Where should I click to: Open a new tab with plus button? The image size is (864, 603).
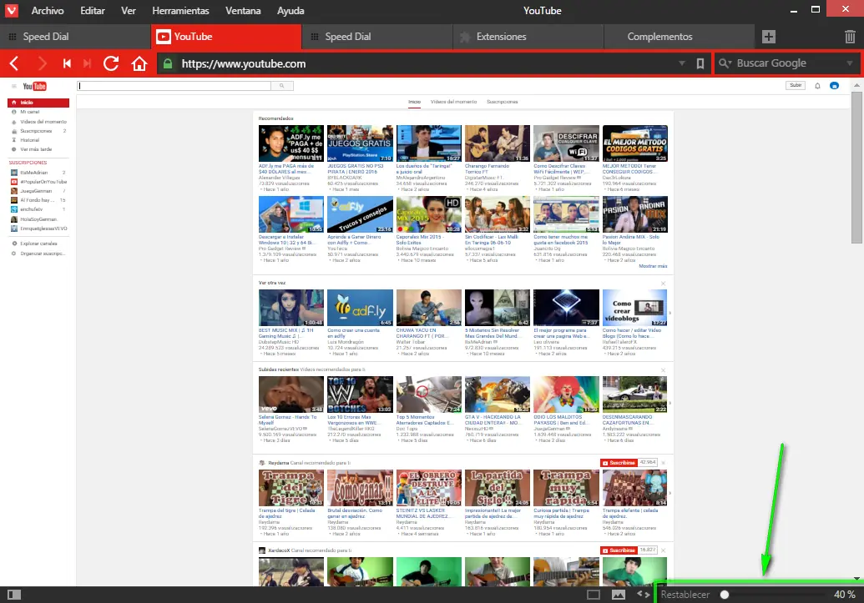click(769, 37)
